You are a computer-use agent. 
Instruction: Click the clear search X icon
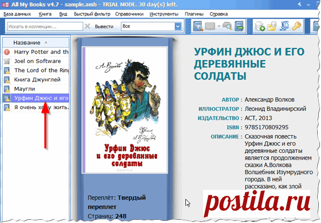click(x=87, y=26)
